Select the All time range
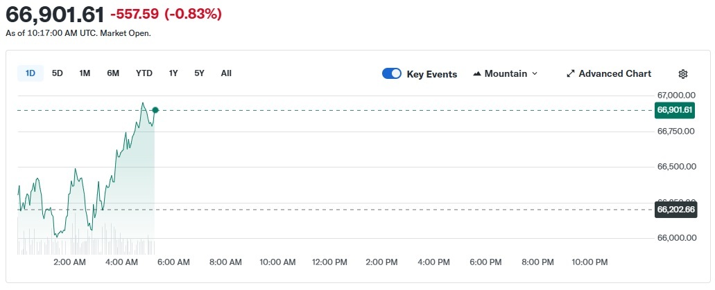This screenshot has width=715, height=290. (x=226, y=73)
